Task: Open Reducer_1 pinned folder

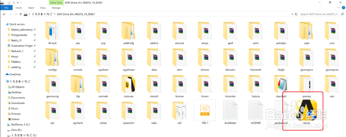Action: [x=17, y=51]
